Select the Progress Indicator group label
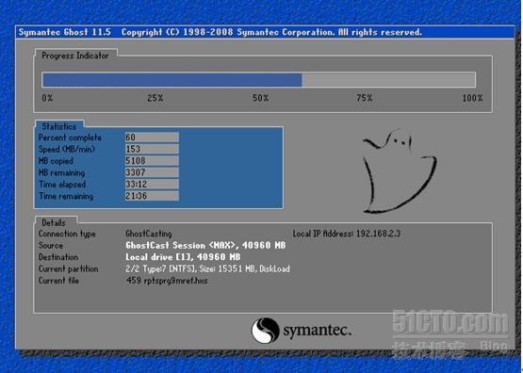523x373 pixels. pyautogui.click(x=75, y=56)
